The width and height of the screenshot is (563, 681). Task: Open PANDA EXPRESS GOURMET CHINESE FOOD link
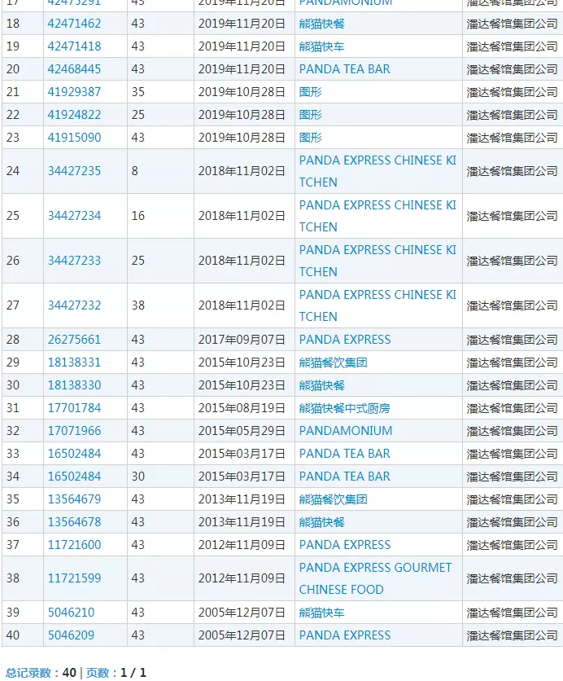pos(375,578)
